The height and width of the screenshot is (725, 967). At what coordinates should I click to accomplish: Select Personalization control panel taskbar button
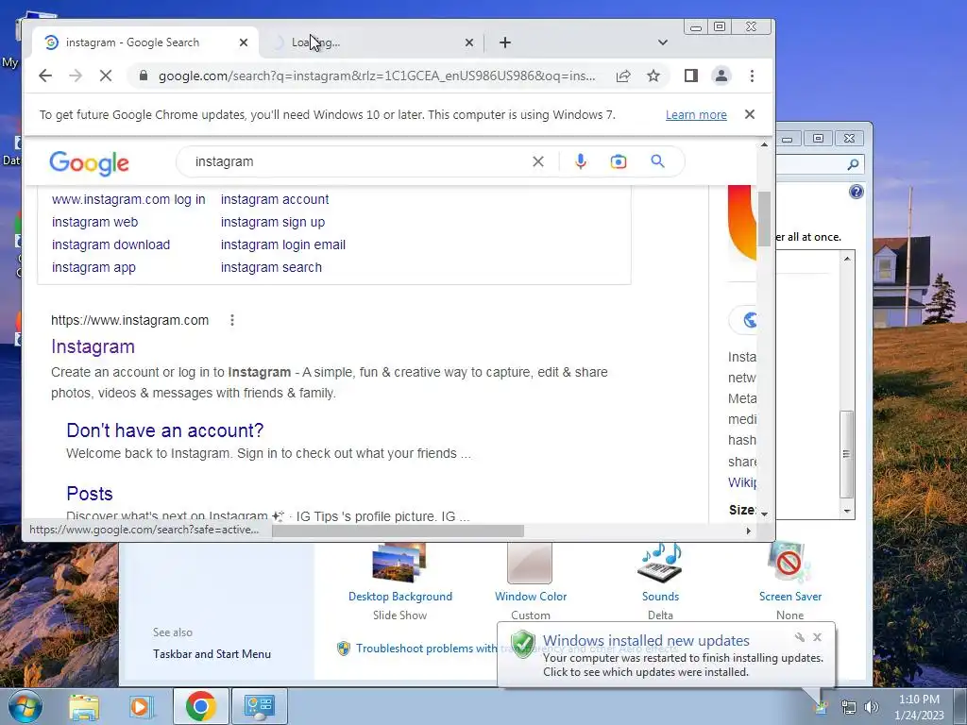click(259, 706)
